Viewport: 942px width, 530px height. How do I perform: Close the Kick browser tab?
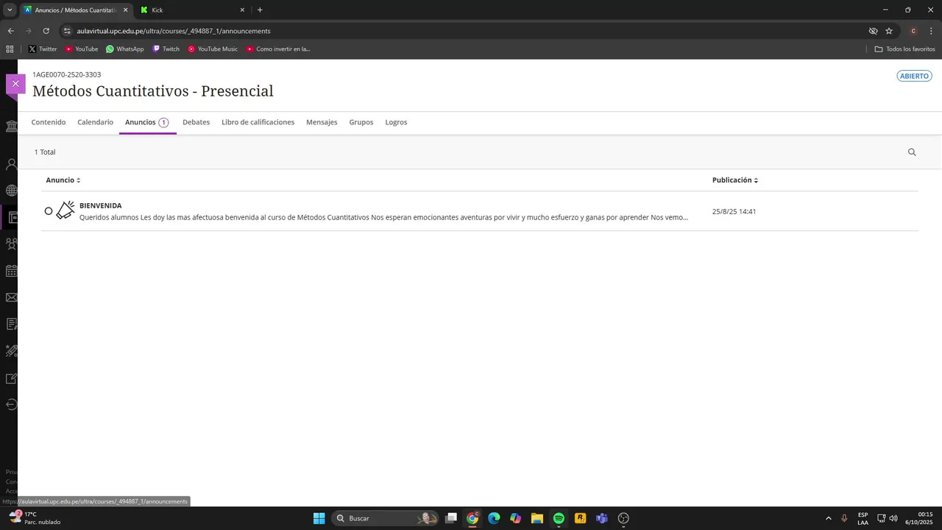[x=242, y=10]
